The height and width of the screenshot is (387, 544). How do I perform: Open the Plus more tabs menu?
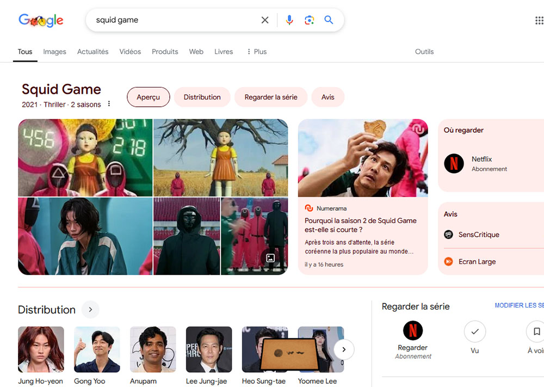(x=257, y=52)
